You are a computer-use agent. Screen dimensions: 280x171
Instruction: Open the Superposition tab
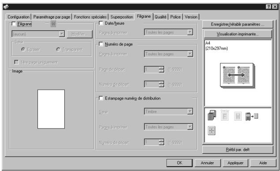[x=122, y=17]
